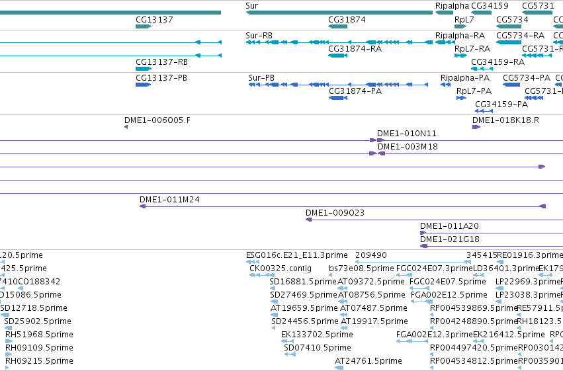Open the CG34159-PA protein label
Image resolution: width=563 pixels, height=371 pixels.
coord(501,104)
